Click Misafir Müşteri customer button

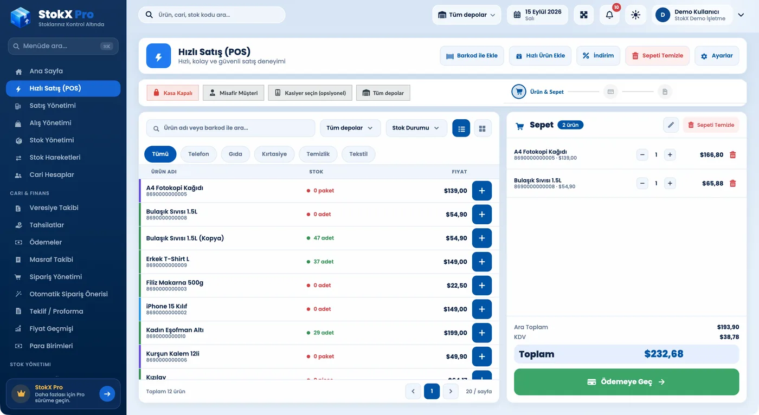(234, 93)
